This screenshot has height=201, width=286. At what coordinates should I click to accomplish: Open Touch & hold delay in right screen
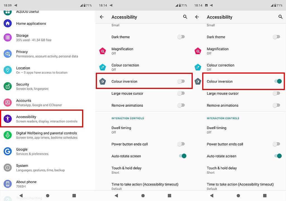point(239,170)
